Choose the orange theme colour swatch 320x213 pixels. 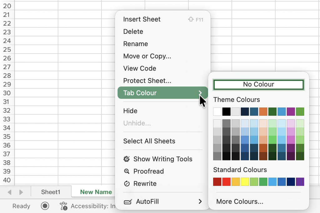263,112
